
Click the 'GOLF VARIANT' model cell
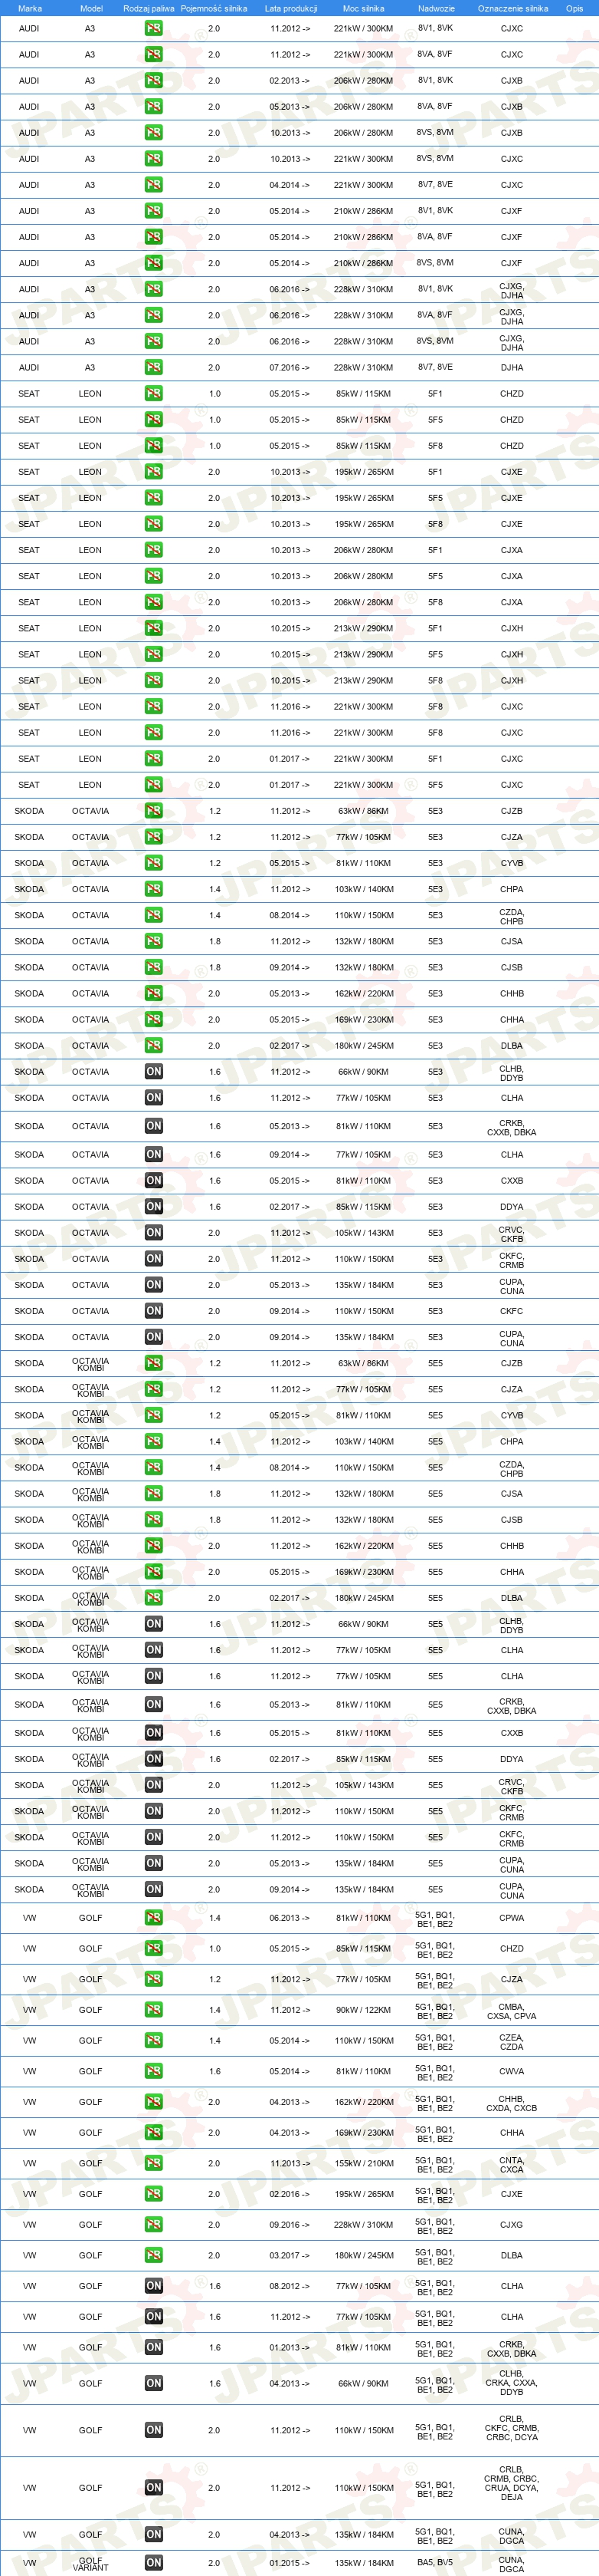[91, 2563]
